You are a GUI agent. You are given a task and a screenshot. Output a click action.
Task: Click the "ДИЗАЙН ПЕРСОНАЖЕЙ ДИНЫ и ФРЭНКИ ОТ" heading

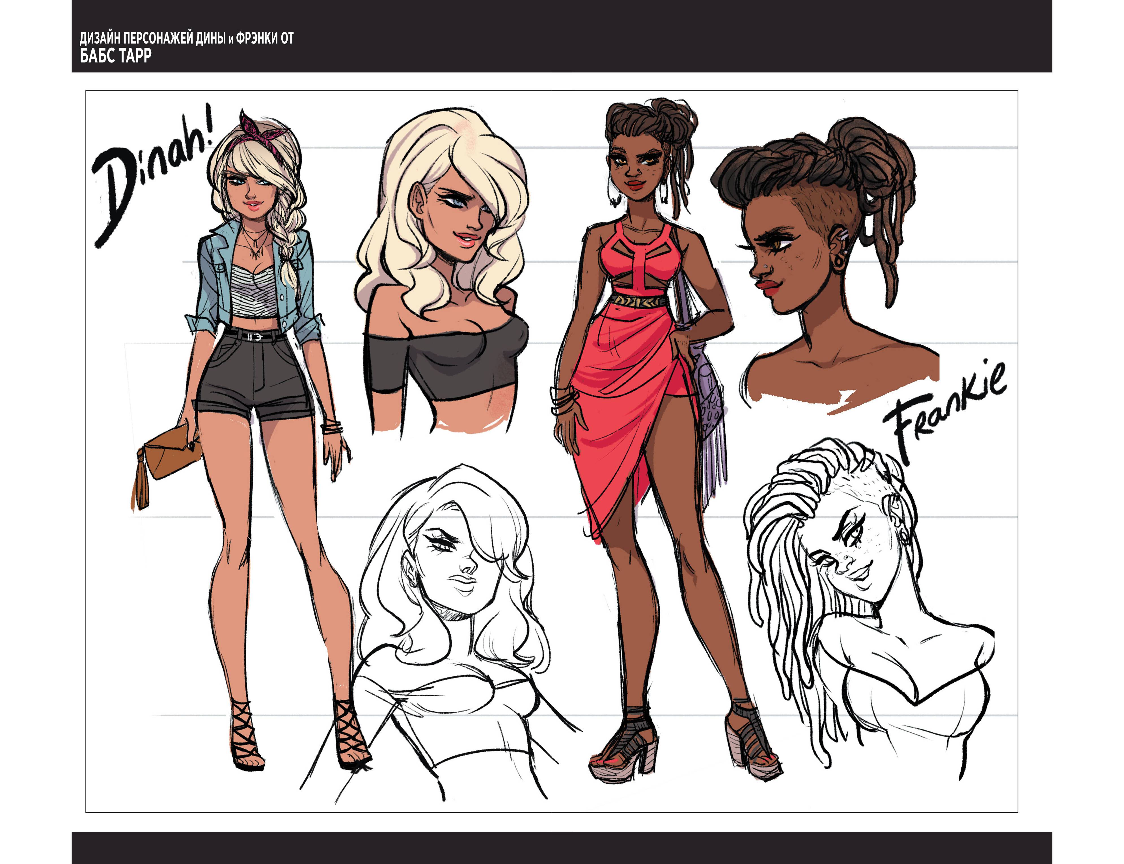point(186,38)
